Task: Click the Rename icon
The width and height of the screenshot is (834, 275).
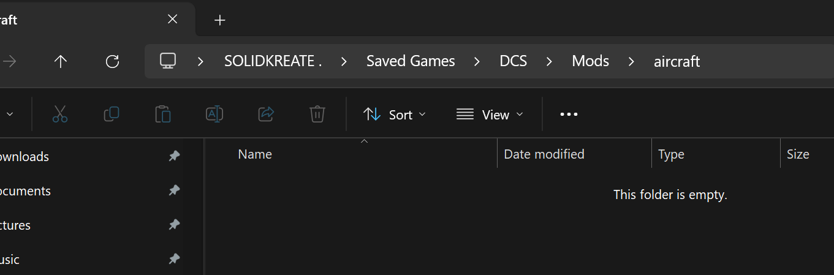Action: point(214,115)
